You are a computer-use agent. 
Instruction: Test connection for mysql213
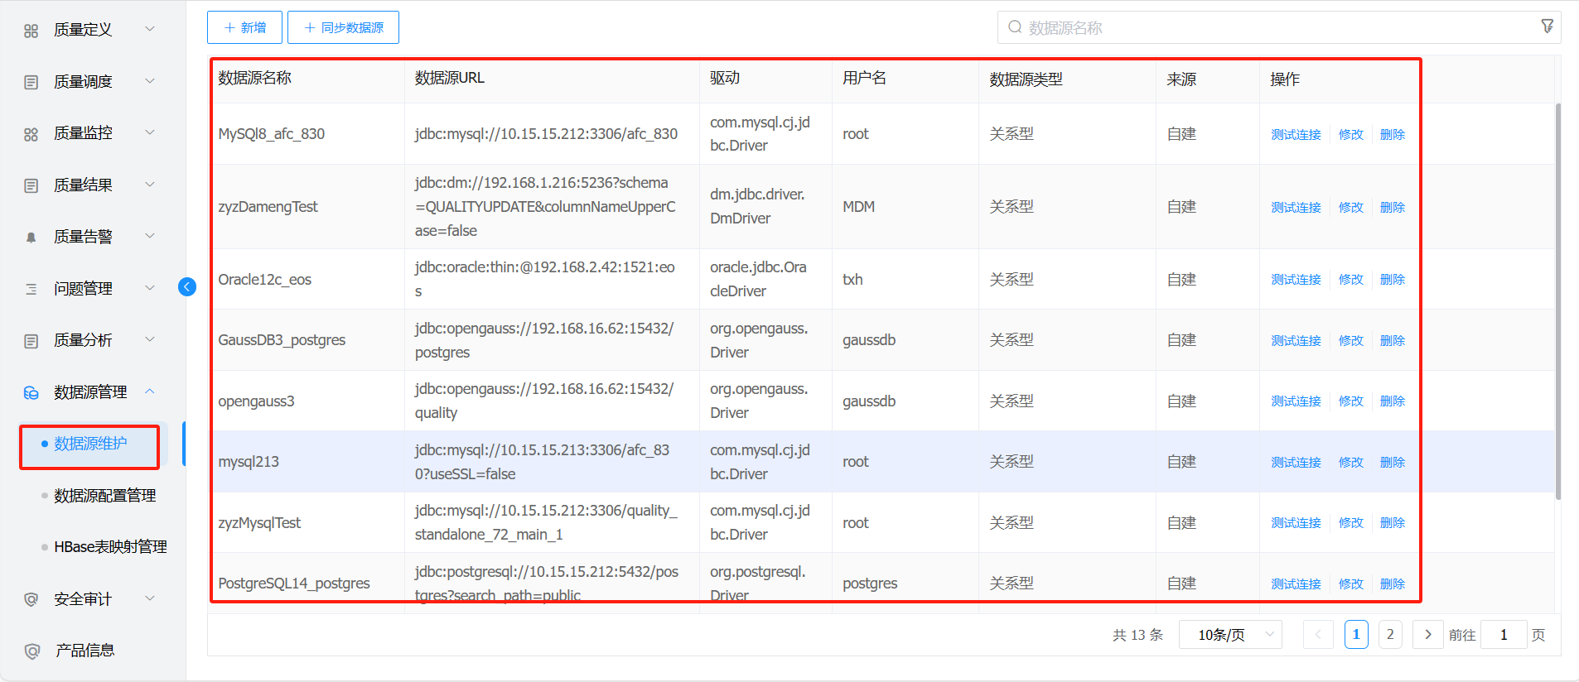(1296, 463)
